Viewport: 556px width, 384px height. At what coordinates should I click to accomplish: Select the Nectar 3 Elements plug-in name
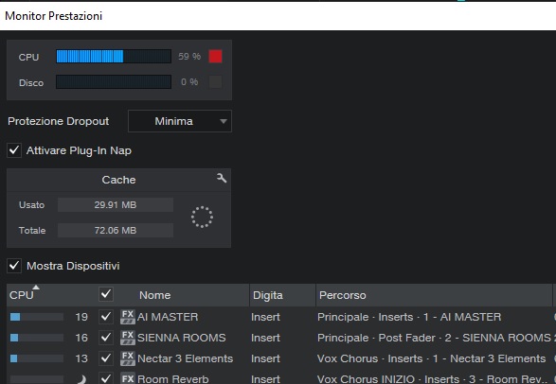[x=185, y=358]
